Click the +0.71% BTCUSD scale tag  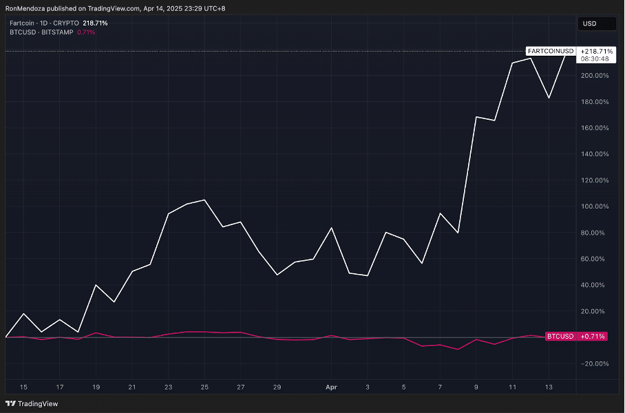point(593,336)
